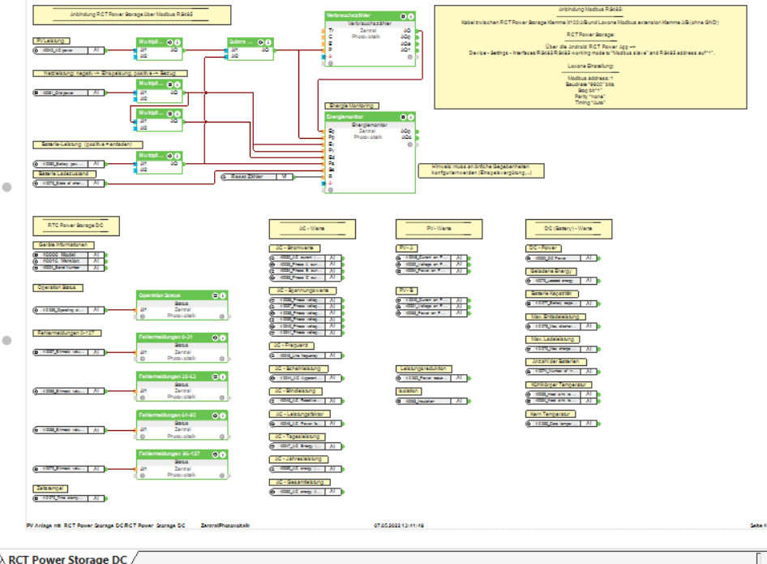Click settings icon on the PV-Leistung Multipl... block

click(169, 42)
